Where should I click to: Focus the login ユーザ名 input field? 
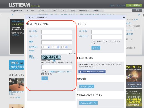107,32
